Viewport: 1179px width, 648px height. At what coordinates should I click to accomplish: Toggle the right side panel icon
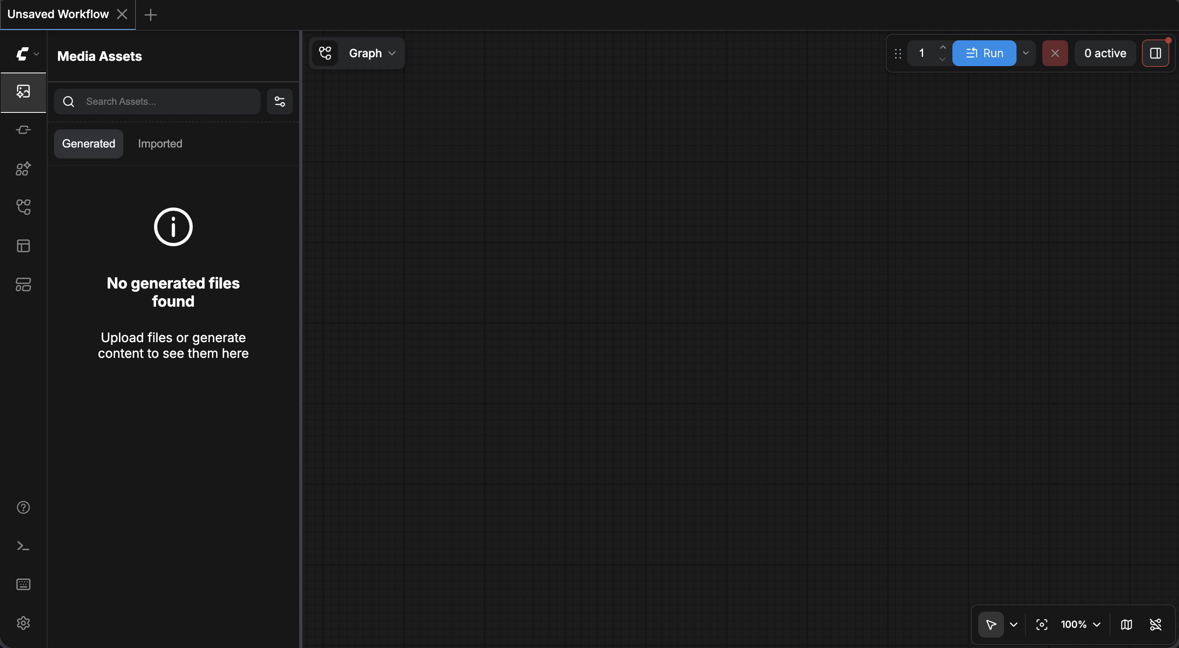[x=1156, y=53]
